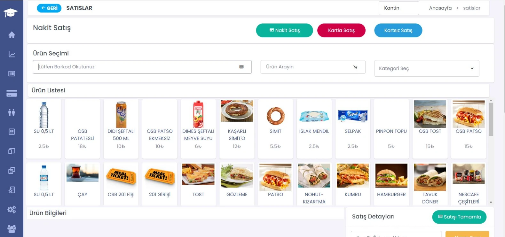Switch to Kartsız Satış mode
This screenshot has height=237, width=505.
[x=398, y=30]
